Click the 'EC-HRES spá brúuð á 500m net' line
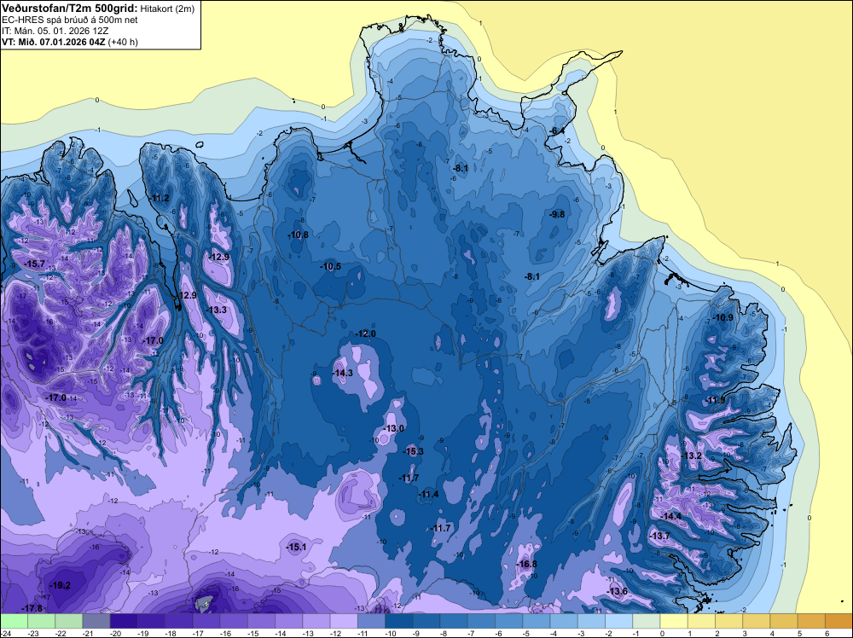This screenshot has height=638, width=853. pyautogui.click(x=70, y=20)
